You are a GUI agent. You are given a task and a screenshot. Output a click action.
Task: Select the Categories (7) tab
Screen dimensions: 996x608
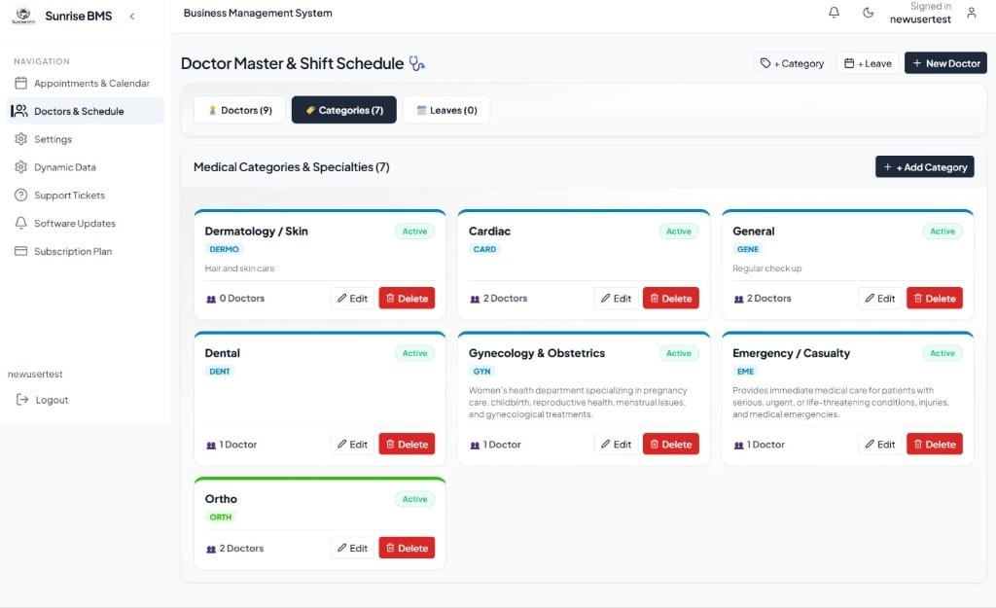343,110
